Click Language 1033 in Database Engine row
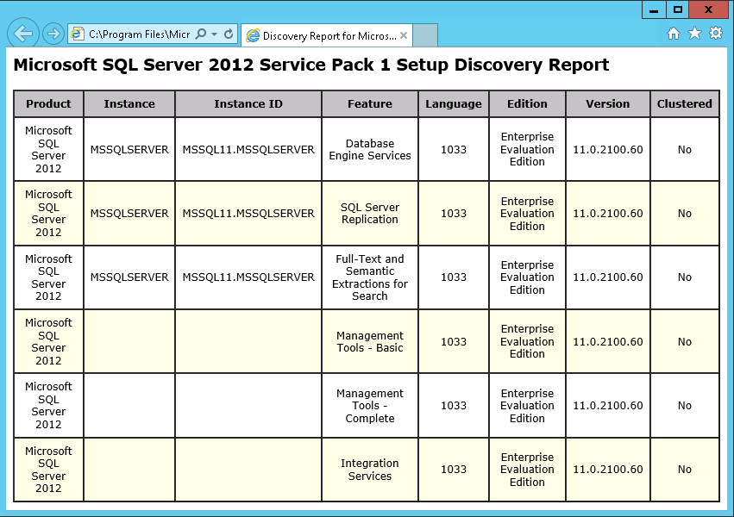This screenshot has height=517, width=734. (454, 150)
